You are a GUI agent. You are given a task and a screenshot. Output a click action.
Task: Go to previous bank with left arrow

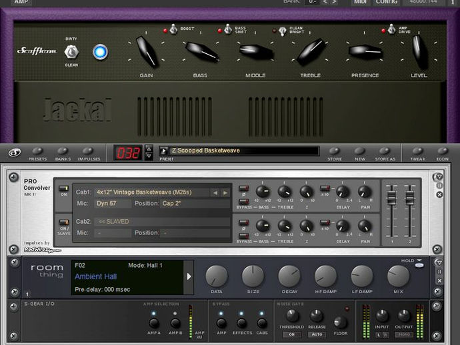click(x=325, y=2)
